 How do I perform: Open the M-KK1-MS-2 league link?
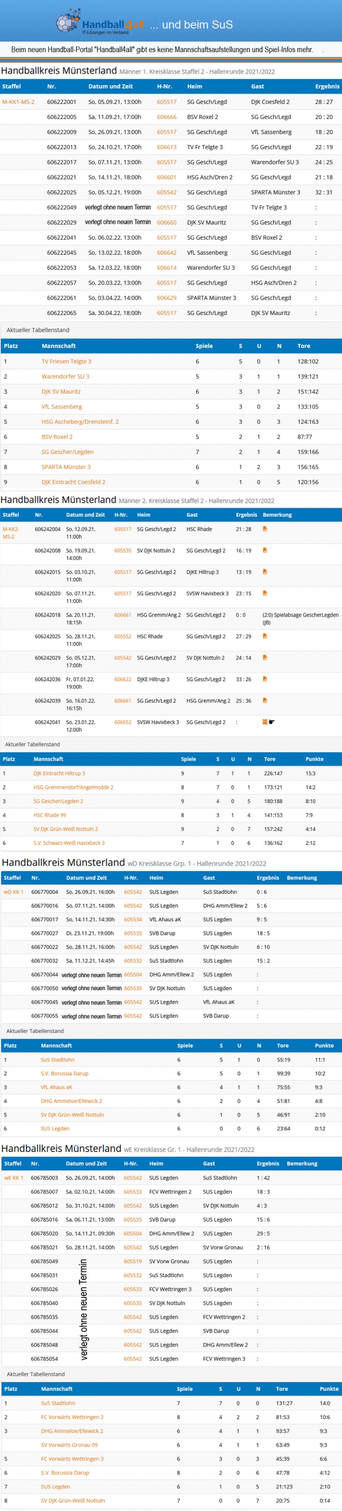coord(18,102)
